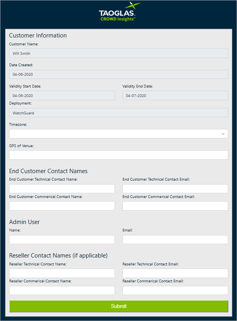Focus End Customer Technical Contact Name field
Viewport: 237px width, 321px height.
pyautogui.click(x=62, y=188)
